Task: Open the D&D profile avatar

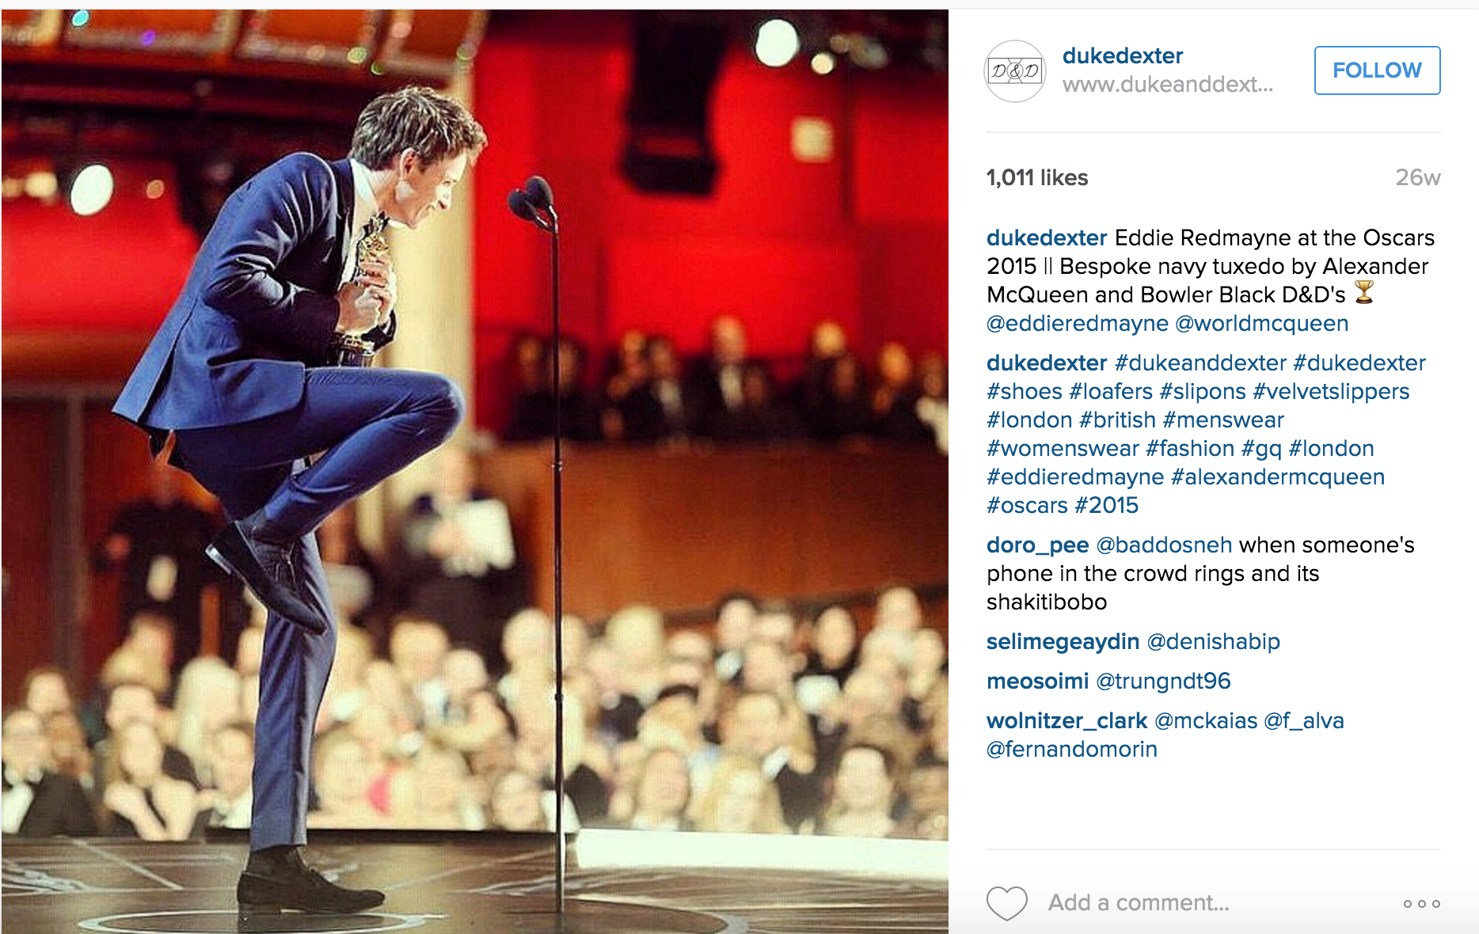Action: [1015, 71]
